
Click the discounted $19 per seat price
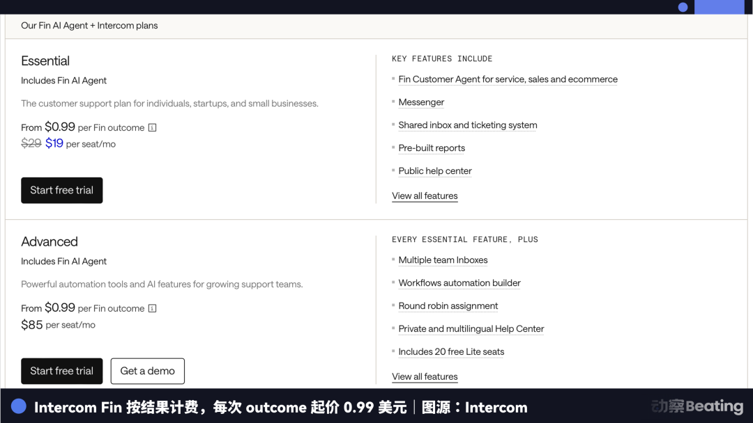(54, 143)
